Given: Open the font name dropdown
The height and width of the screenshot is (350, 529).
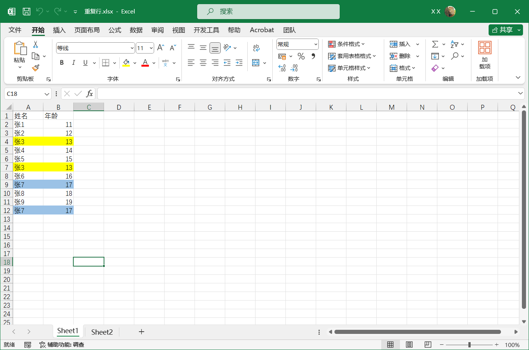Looking at the screenshot, I should pyautogui.click(x=132, y=48).
